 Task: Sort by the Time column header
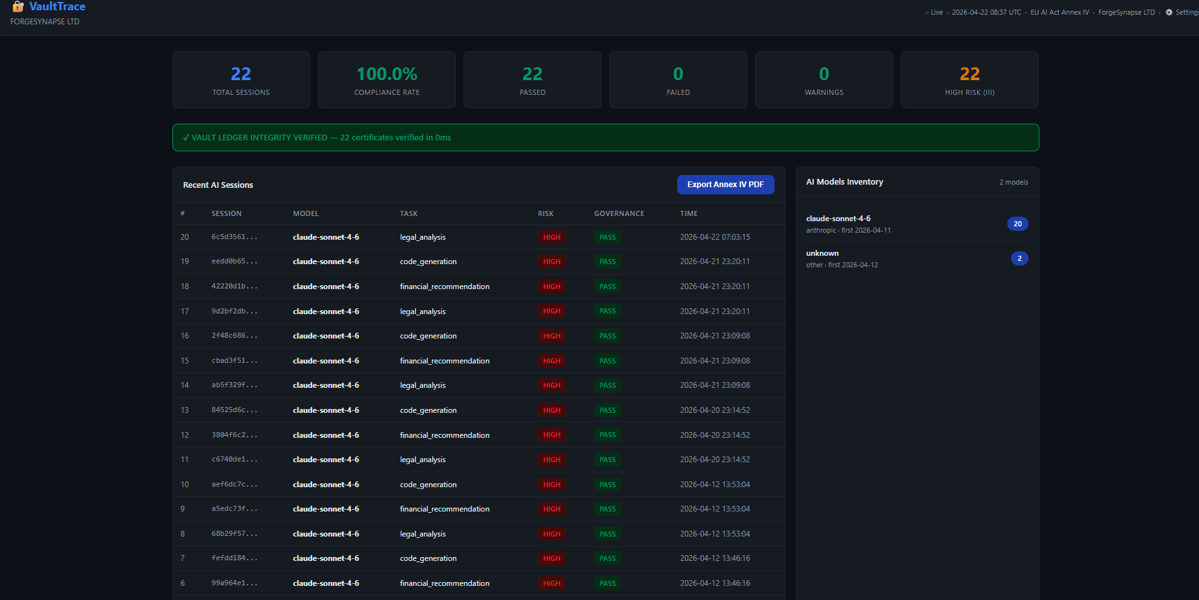[x=689, y=213]
